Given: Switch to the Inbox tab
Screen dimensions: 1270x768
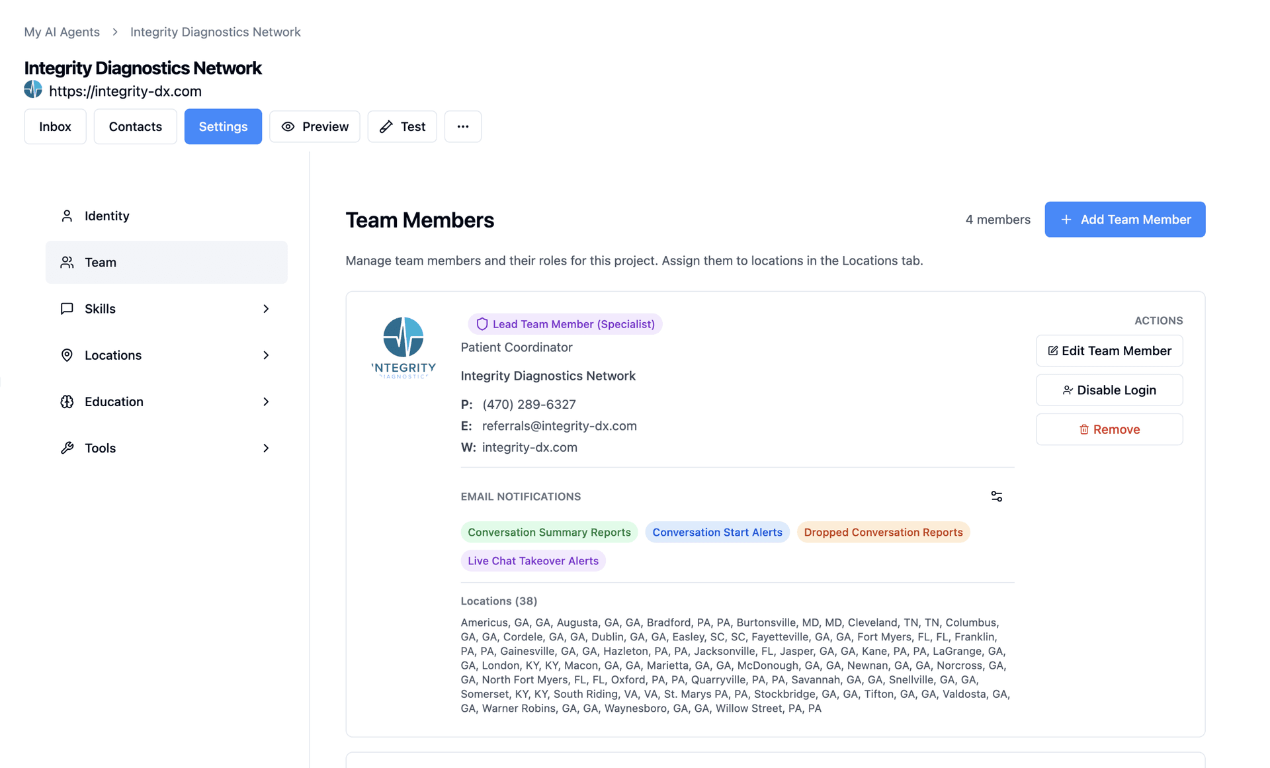Looking at the screenshot, I should click(x=55, y=126).
